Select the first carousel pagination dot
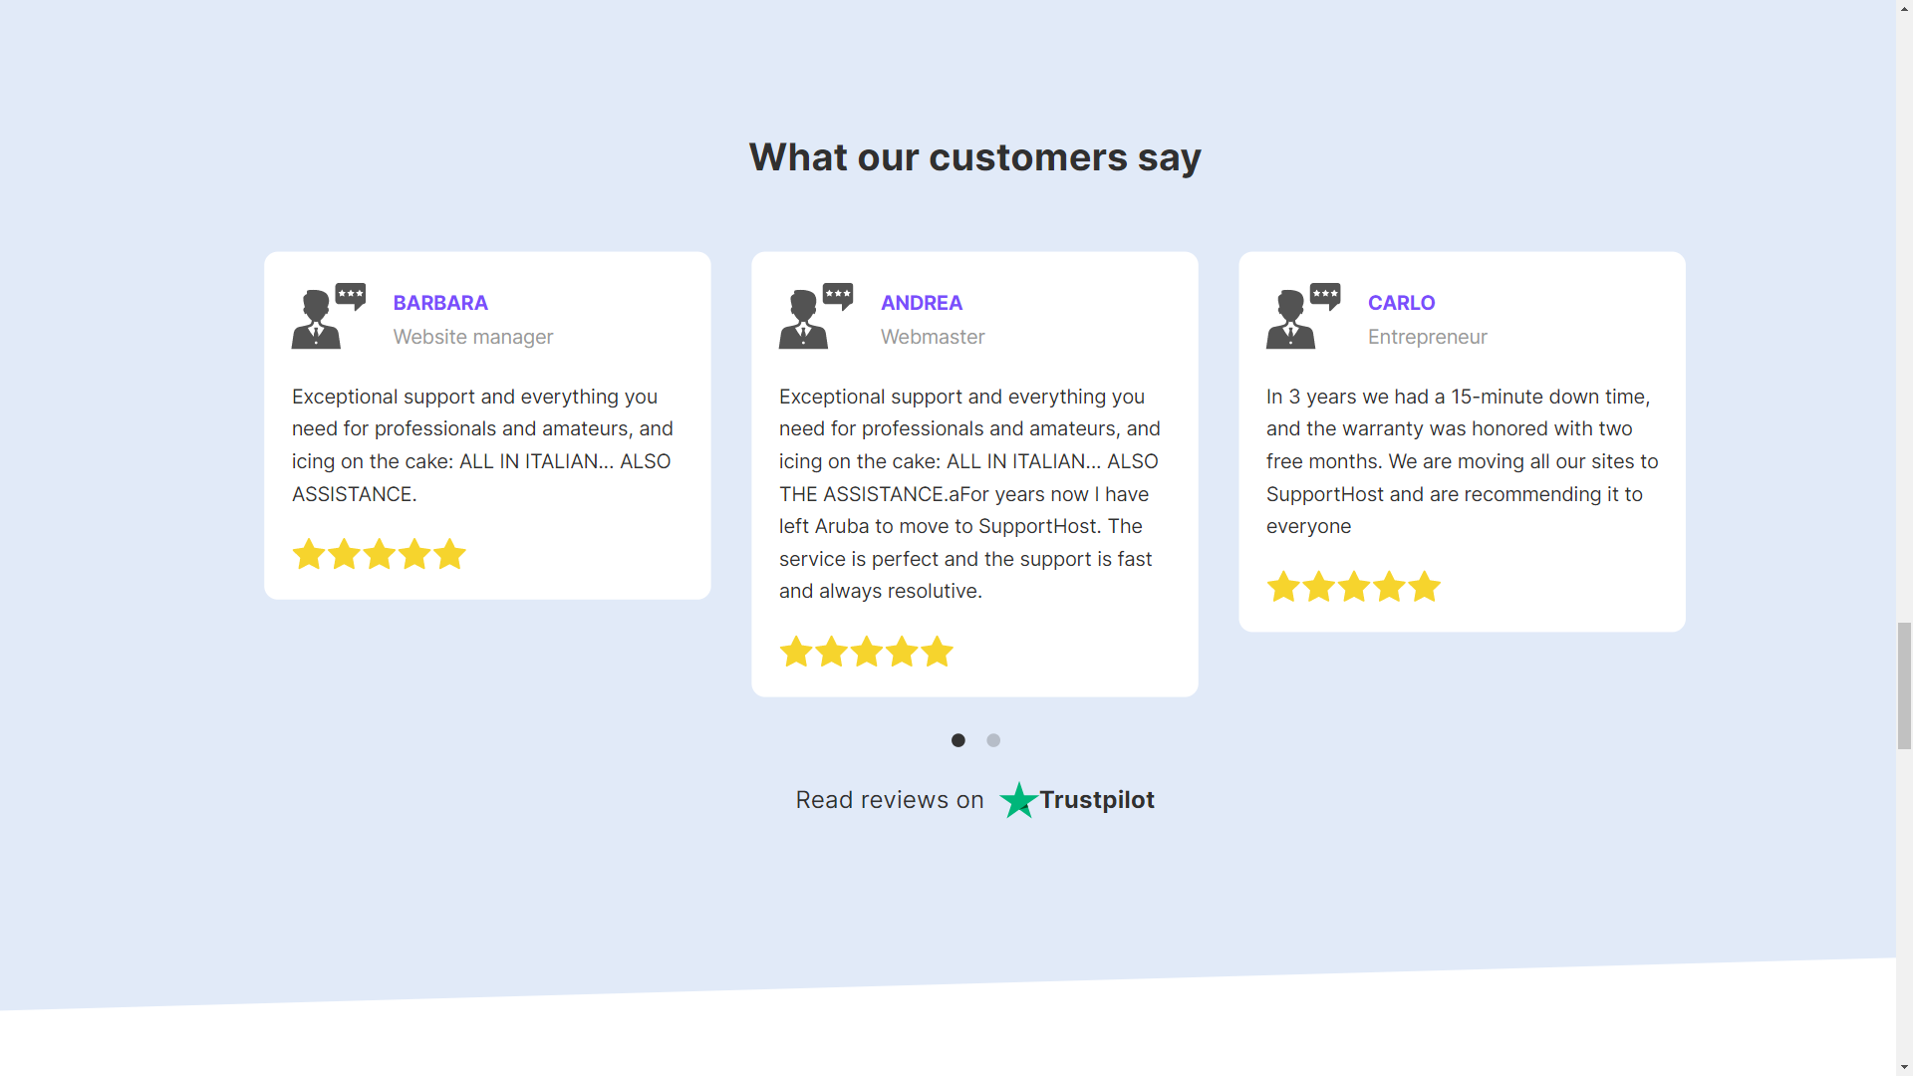 pos(958,740)
